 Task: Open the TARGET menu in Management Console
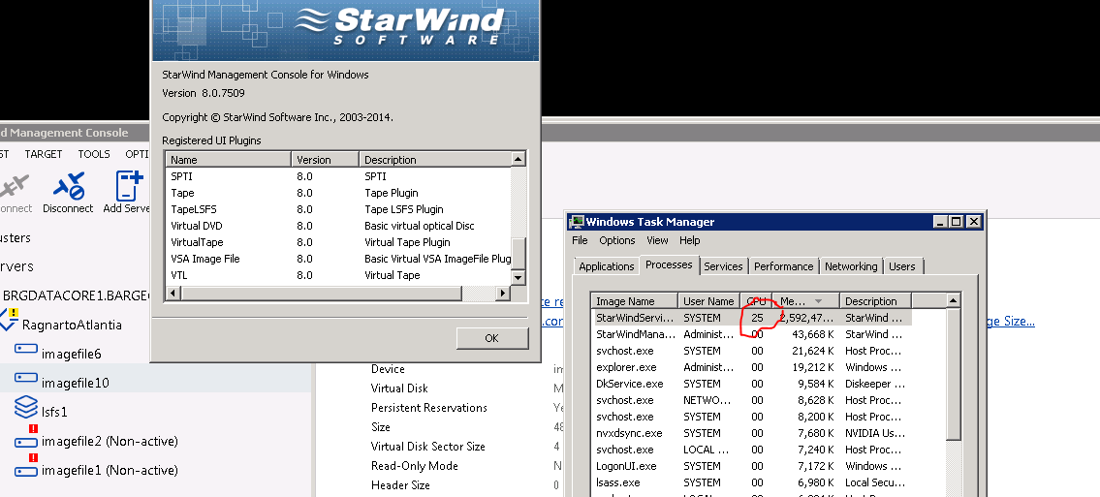coord(44,153)
